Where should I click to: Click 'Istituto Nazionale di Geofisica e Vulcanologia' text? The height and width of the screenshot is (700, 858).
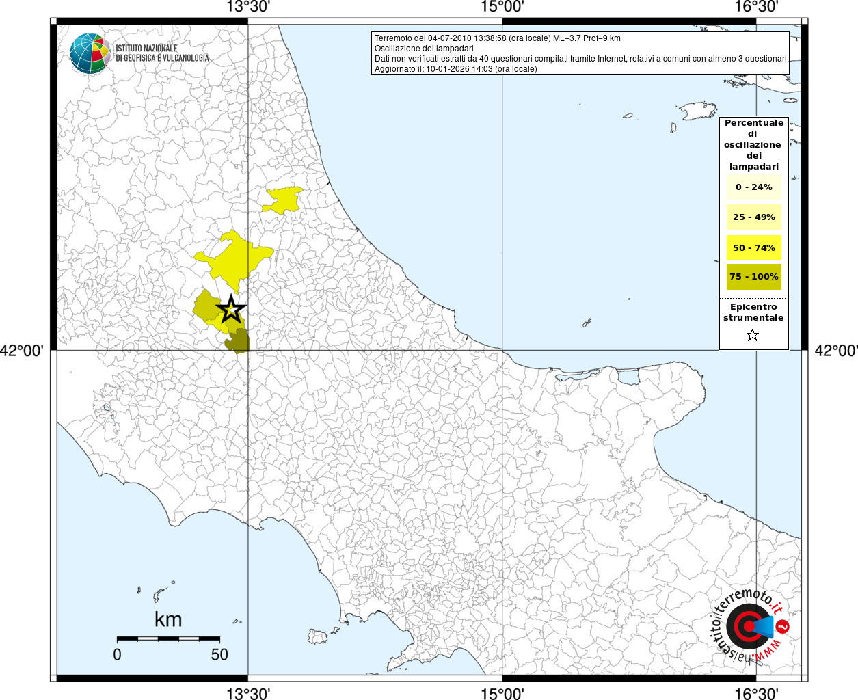coord(162,53)
